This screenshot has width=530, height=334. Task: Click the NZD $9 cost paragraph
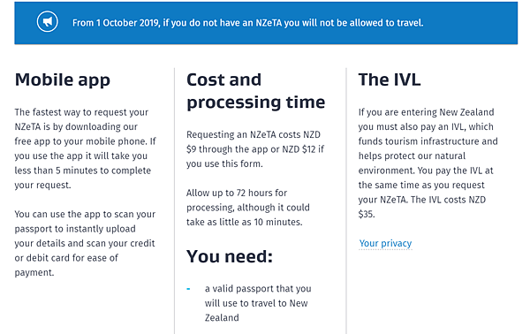pos(255,149)
